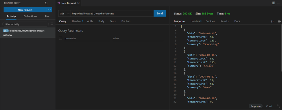The height and width of the screenshot is (110, 282).
Task: Open the Cookies response tab
Action: (210, 21)
